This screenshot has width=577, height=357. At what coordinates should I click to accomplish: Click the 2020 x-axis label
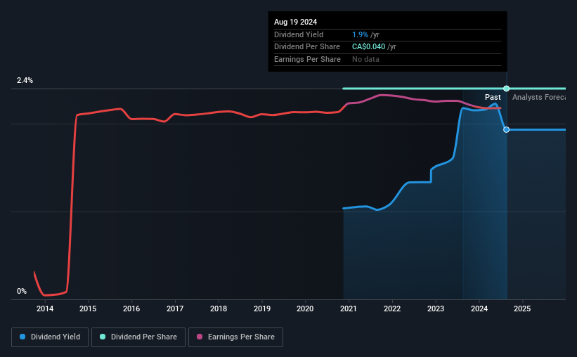305,309
